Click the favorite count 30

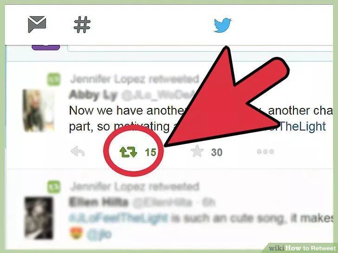click(217, 152)
